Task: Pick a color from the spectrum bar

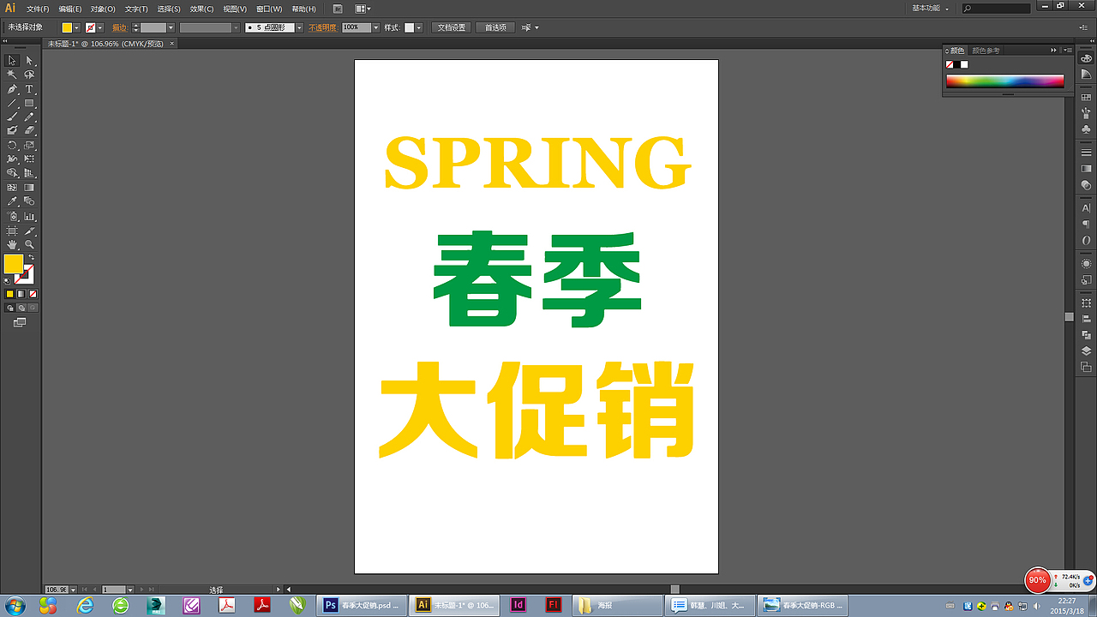Action: click(1004, 81)
